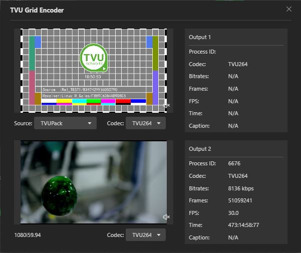Click the Output 2 heading
This screenshot has width=301, height=253.
click(x=200, y=149)
